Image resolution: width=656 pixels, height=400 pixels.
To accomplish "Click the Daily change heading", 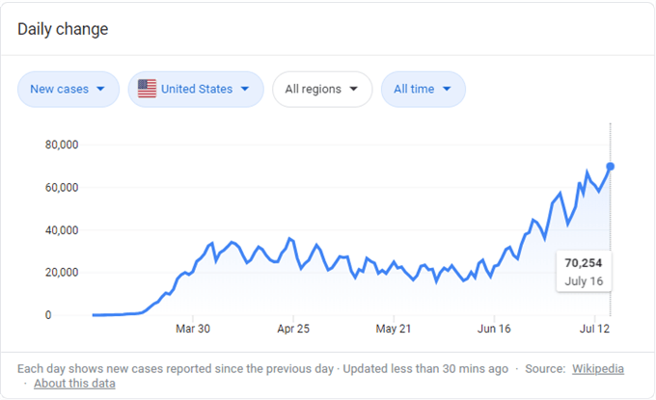I will [63, 29].
